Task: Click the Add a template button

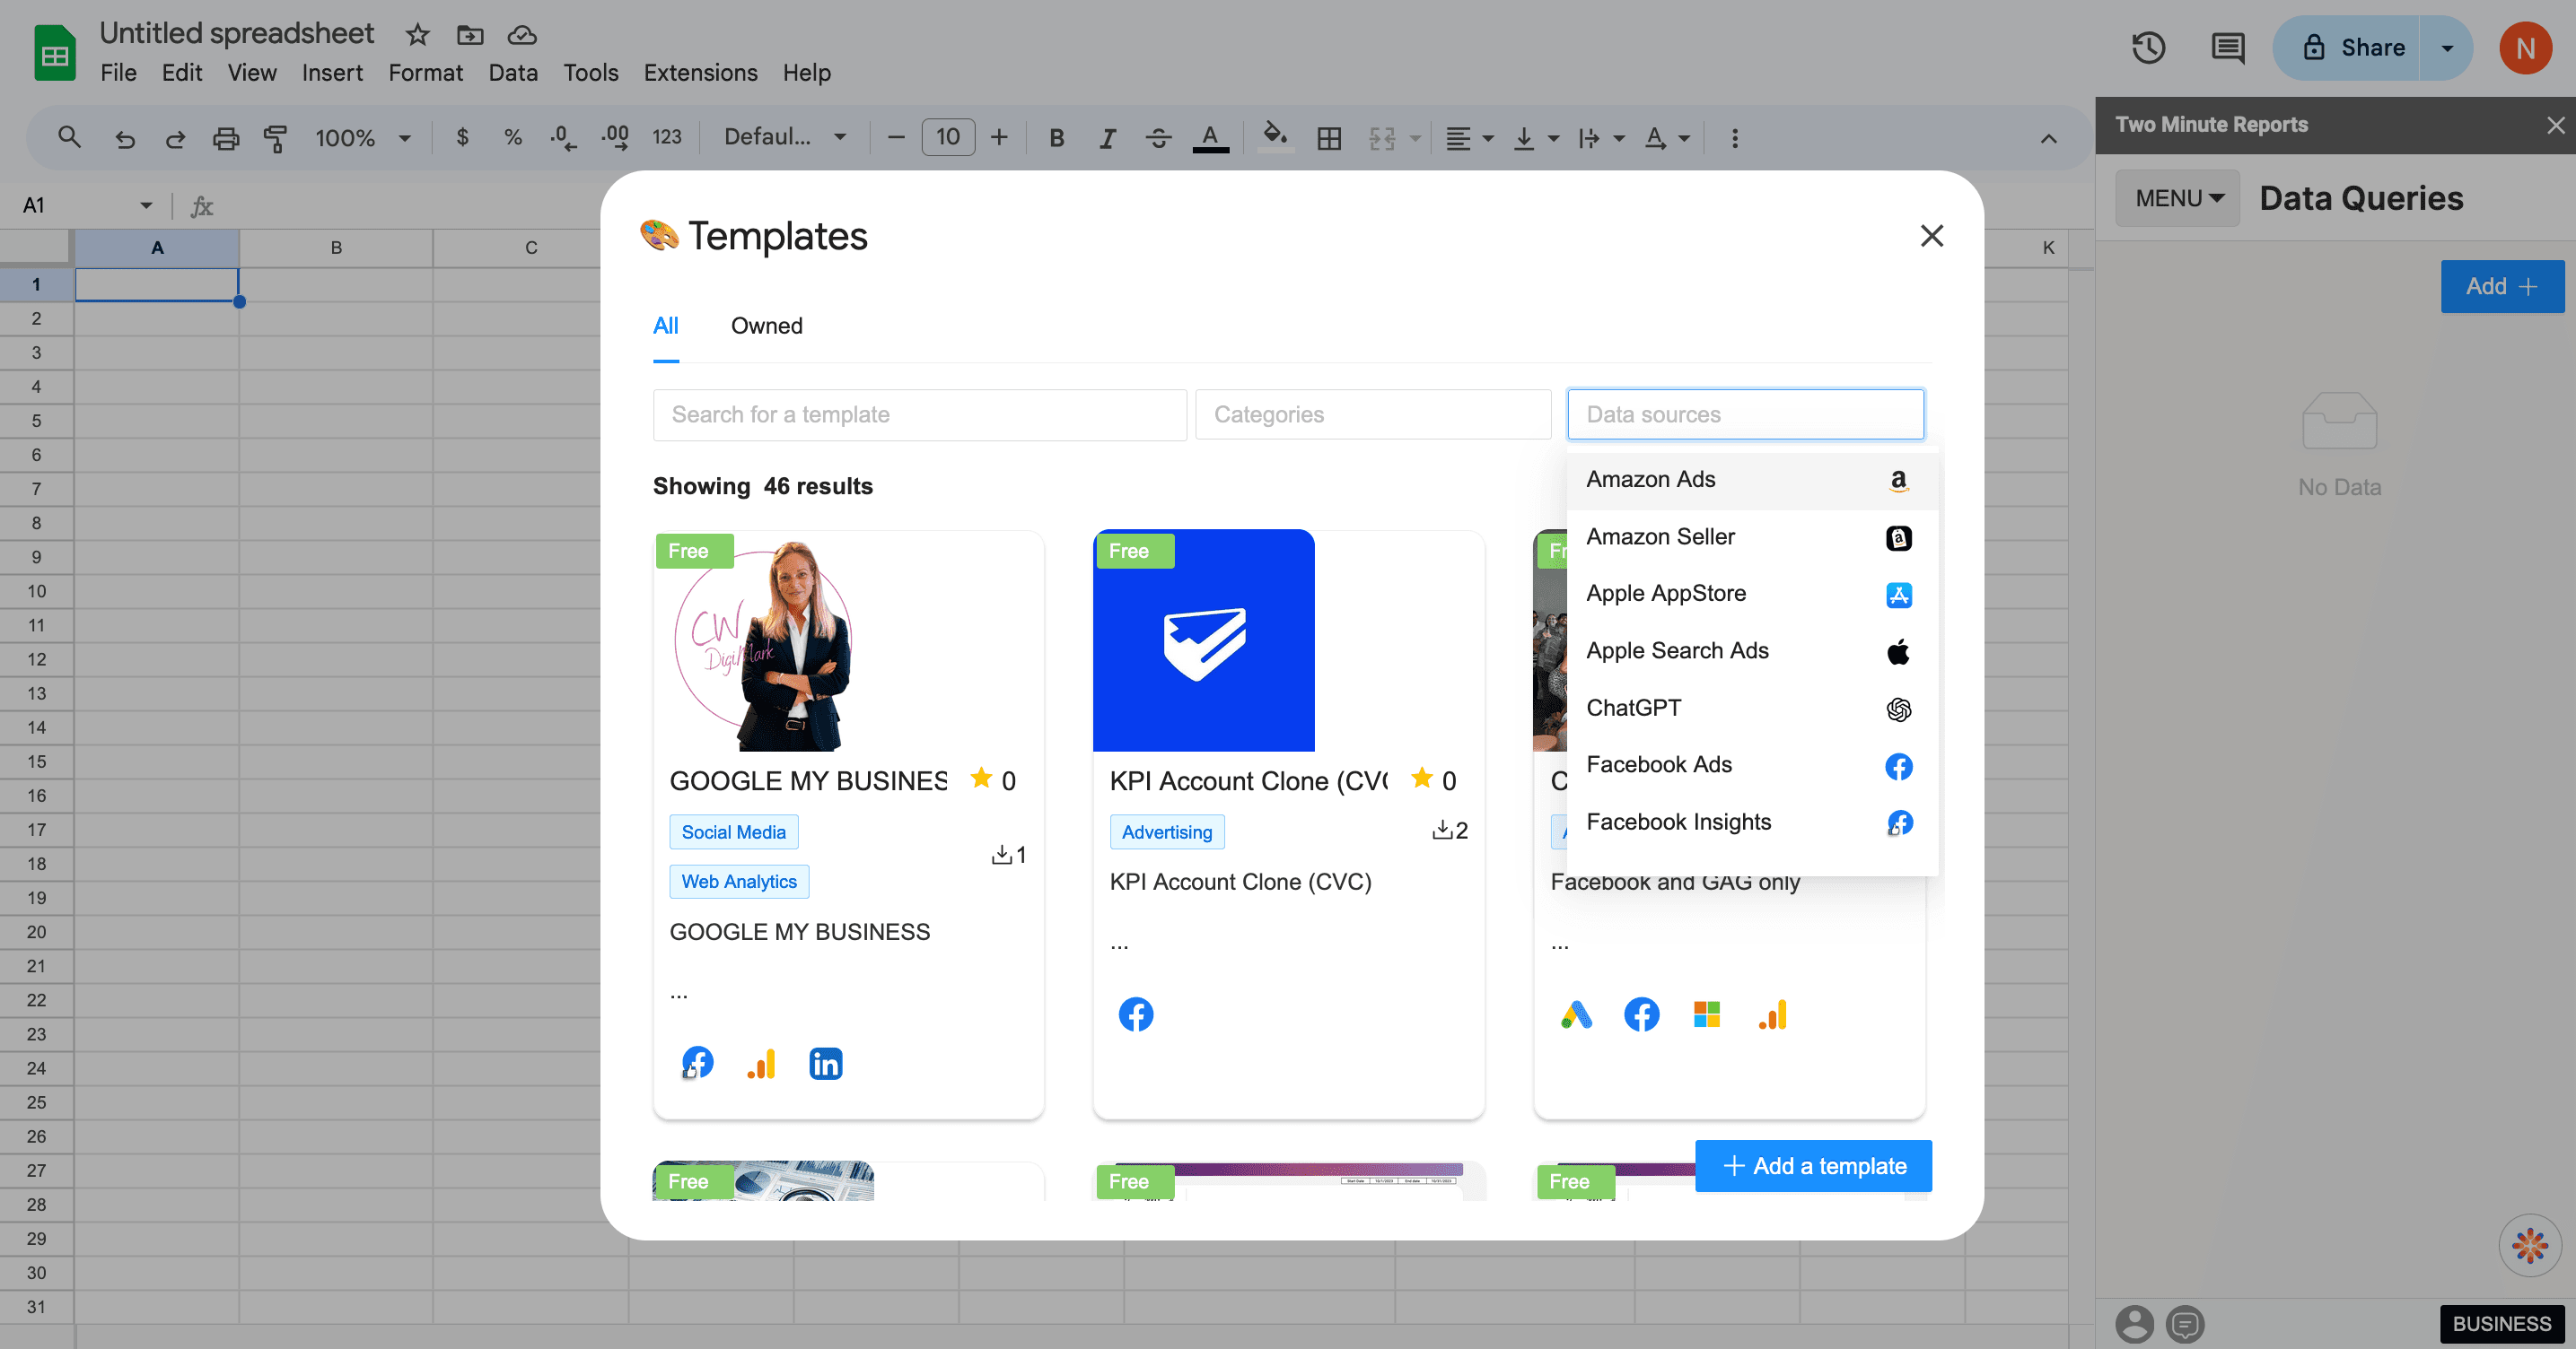Action: (1813, 1166)
